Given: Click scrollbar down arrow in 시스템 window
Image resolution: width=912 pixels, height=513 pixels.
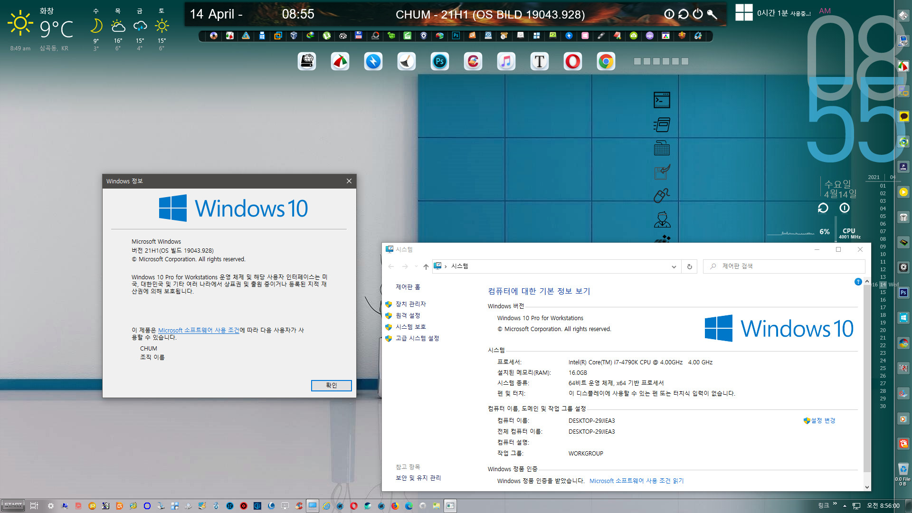Looking at the screenshot, I should point(867,487).
